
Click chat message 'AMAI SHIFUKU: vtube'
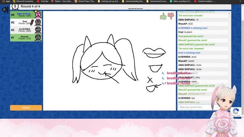190,65
